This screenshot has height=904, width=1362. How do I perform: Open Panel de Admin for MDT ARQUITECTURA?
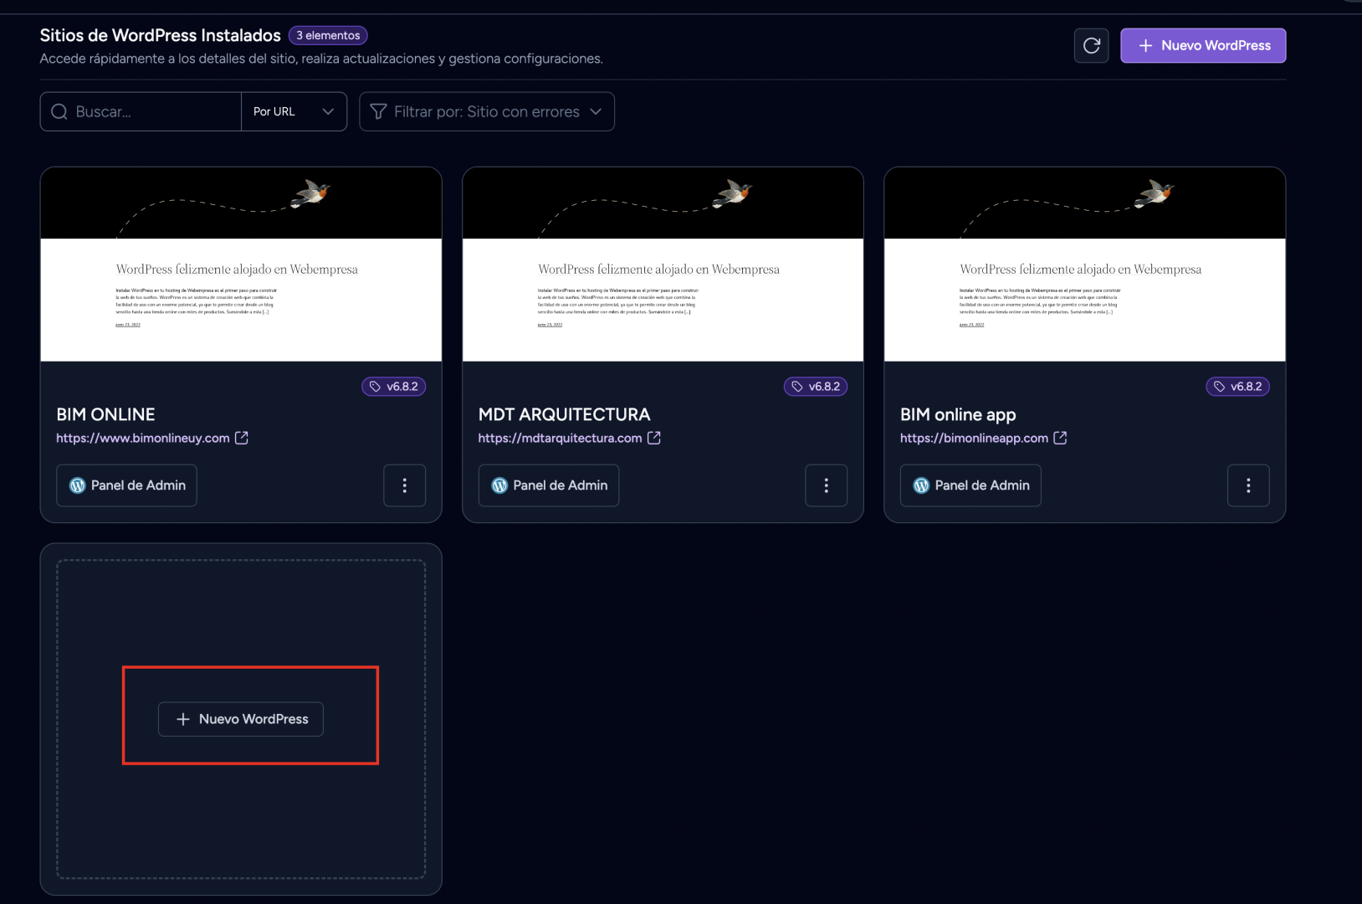(x=548, y=485)
